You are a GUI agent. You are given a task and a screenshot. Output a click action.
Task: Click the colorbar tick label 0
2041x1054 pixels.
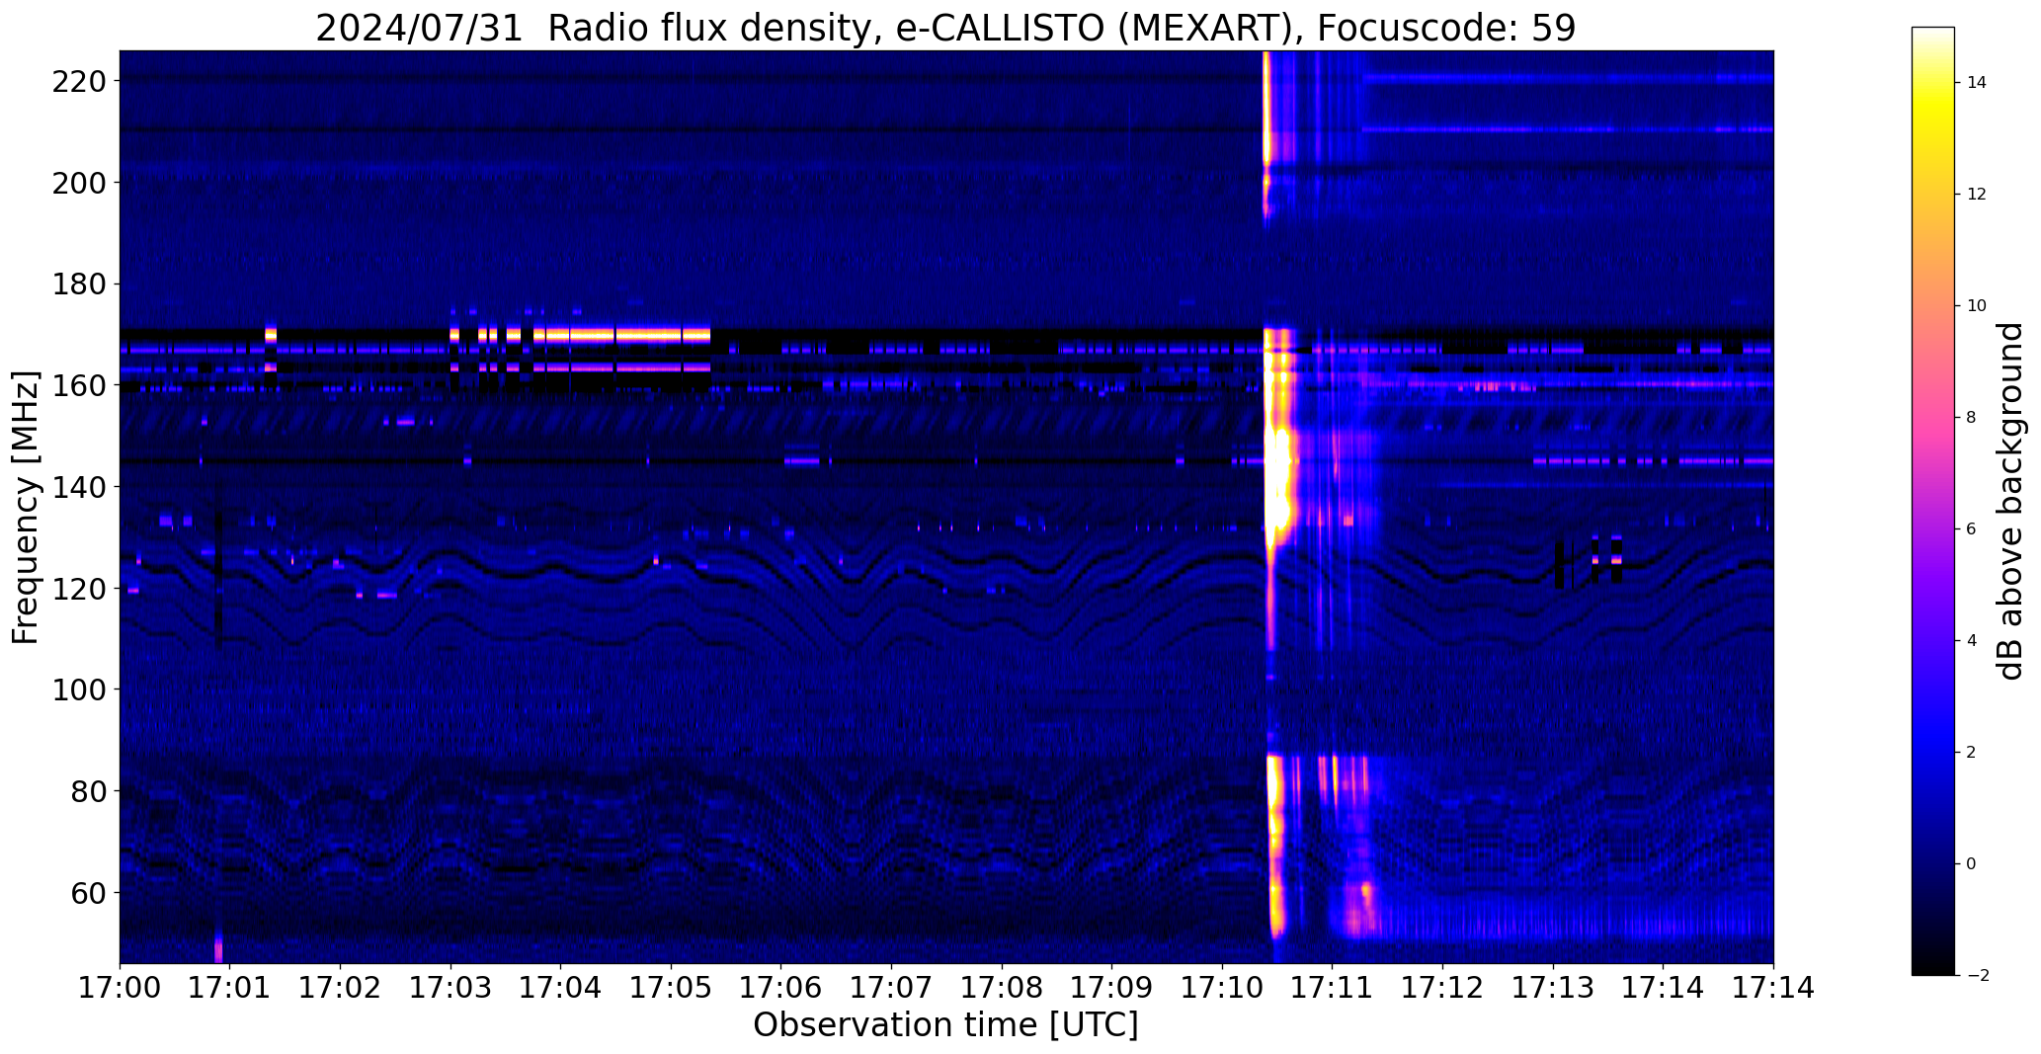coord(1972,864)
